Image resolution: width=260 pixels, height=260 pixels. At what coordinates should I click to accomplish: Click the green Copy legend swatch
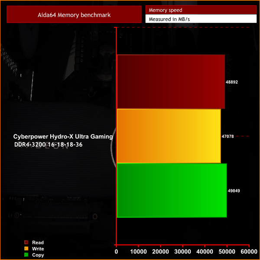(x=26, y=255)
